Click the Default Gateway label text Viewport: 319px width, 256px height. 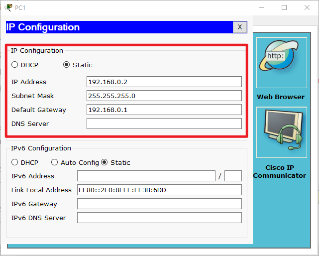coord(39,110)
